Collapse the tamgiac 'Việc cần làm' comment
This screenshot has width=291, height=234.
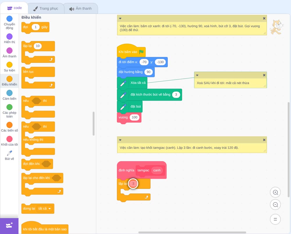pos(120,140)
